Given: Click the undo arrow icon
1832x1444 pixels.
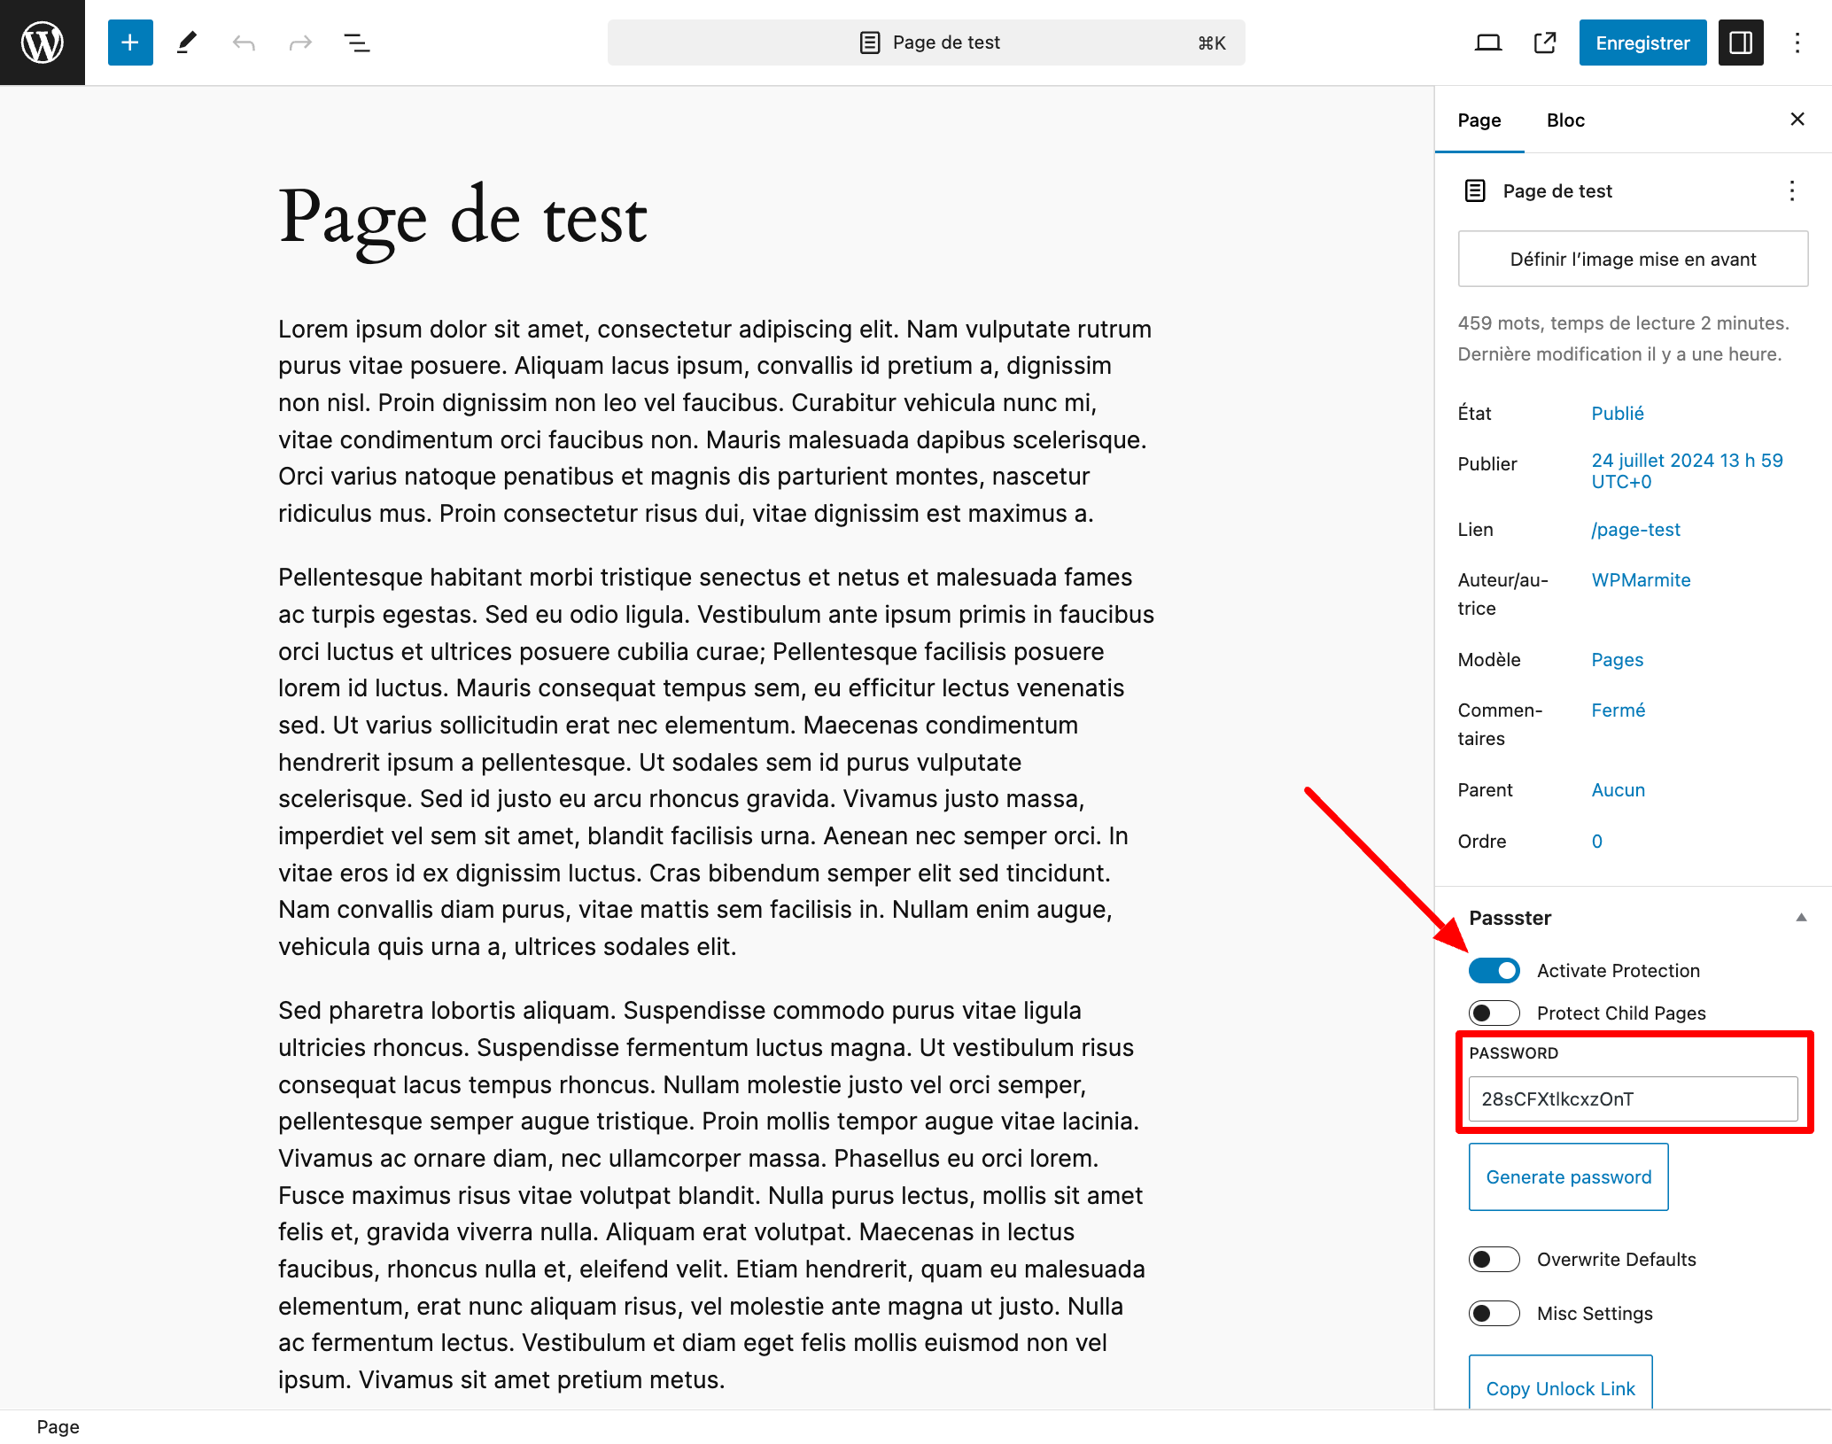Looking at the screenshot, I should [x=244, y=43].
